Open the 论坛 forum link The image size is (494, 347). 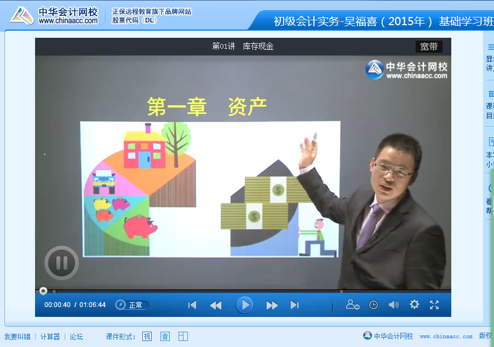76,337
